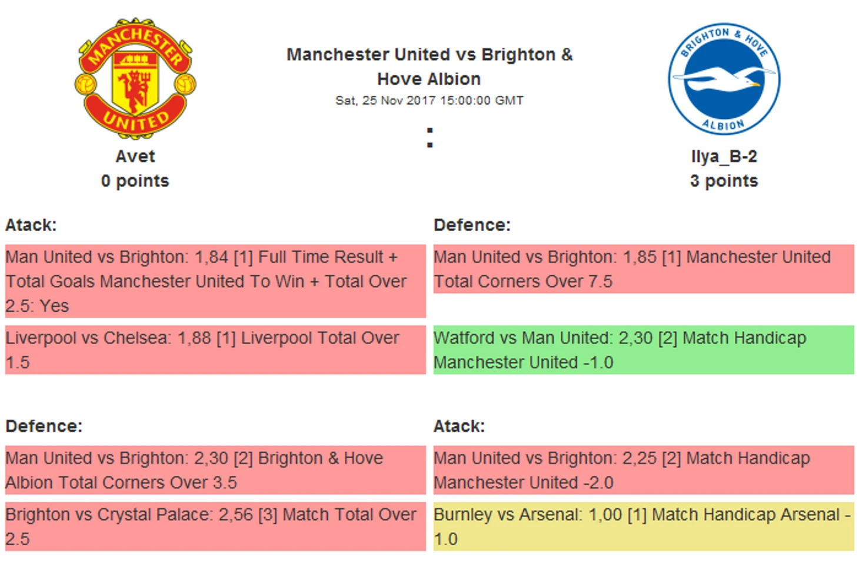Select the green Watford vs Man United handicap bet
Viewport: 859px width, 564px height.
(644, 350)
